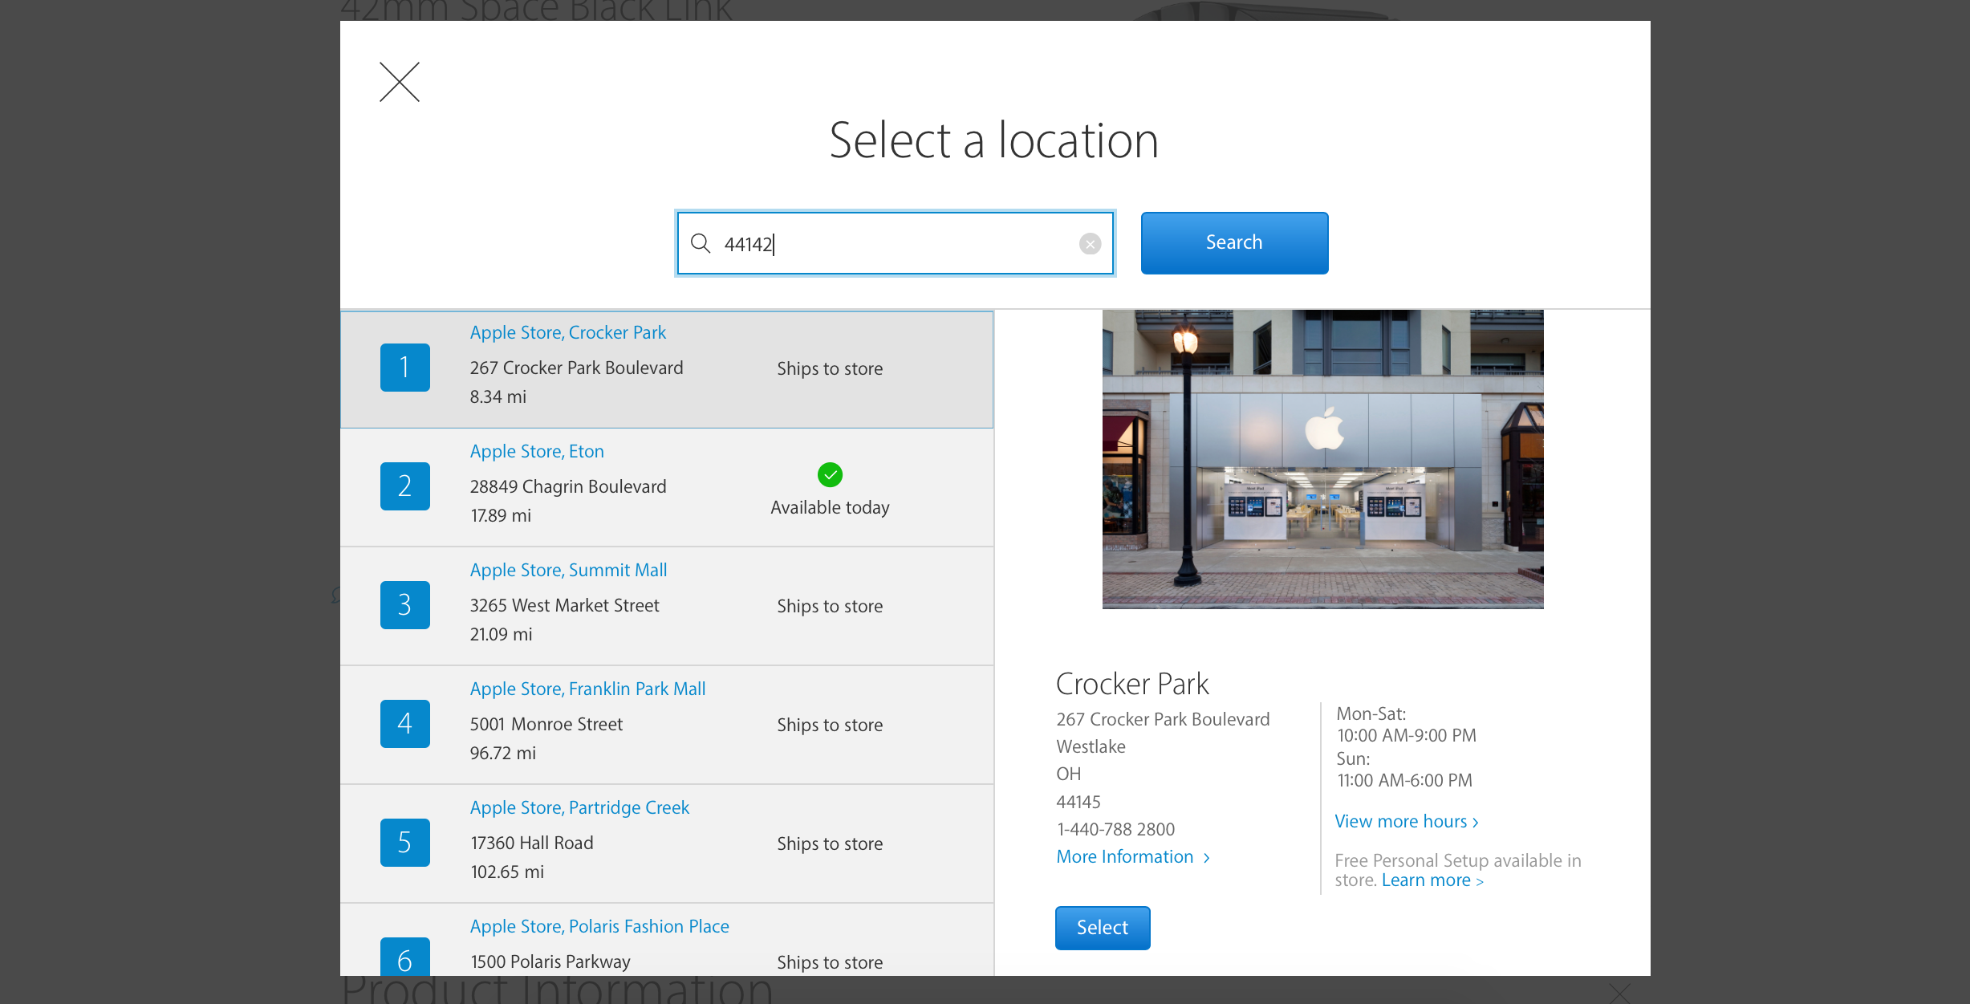
Task: Open Apple Store, Summit Mall link
Action: tap(568, 570)
